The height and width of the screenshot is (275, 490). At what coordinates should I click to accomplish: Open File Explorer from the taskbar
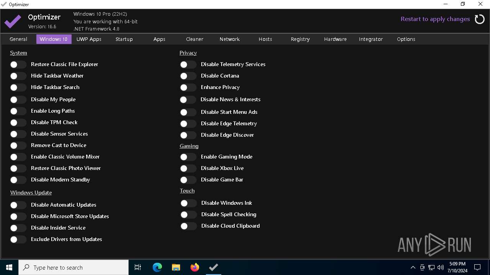point(176,267)
